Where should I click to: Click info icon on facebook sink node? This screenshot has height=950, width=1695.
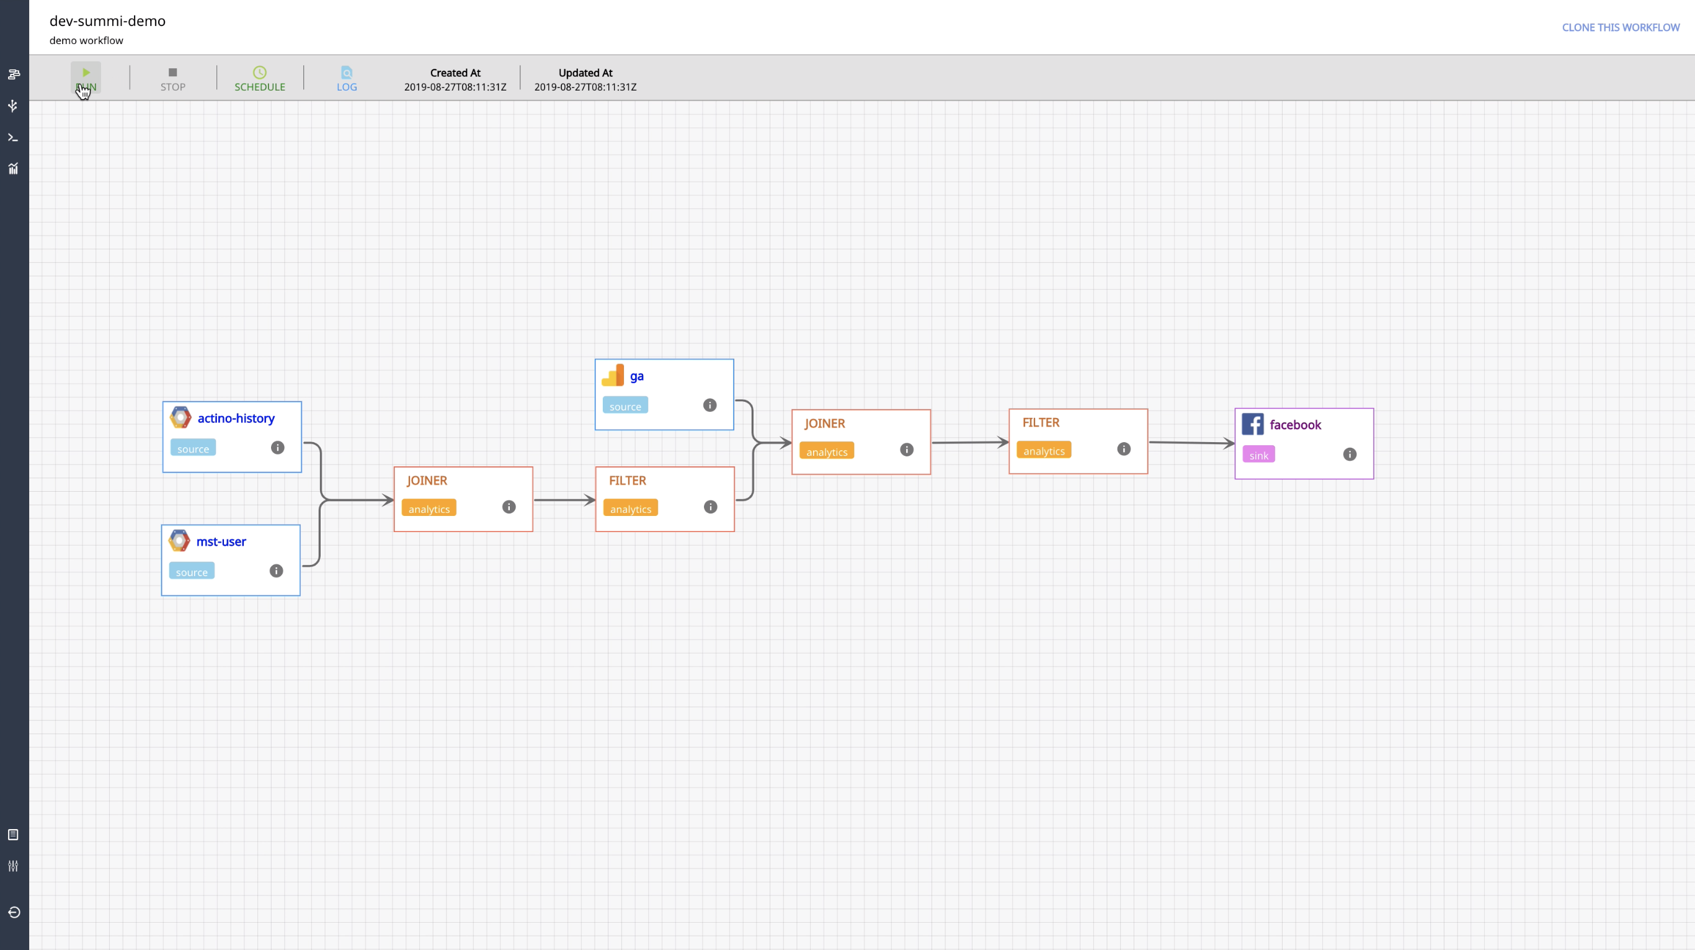pyautogui.click(x=1350, y=454)
